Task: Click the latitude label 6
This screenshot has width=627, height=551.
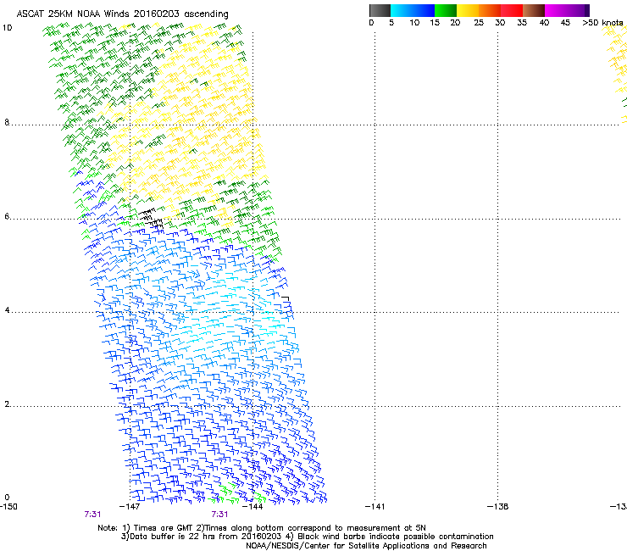Action: [7, 216]
